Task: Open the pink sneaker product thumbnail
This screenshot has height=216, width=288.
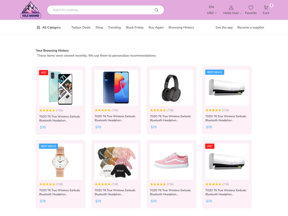Action: (171, 162)
